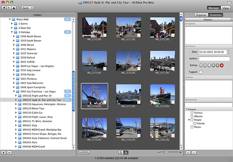Set rating to 1
Image resolution: width=233 pixels, height=162 pixels.
201,65
